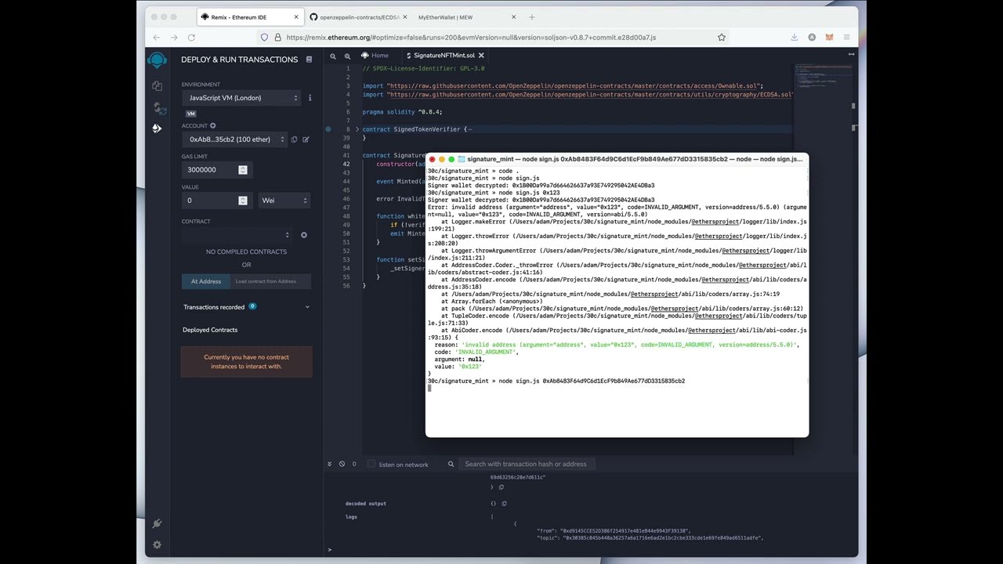Click the Load contract from Address field

click(x=270, y=281)
